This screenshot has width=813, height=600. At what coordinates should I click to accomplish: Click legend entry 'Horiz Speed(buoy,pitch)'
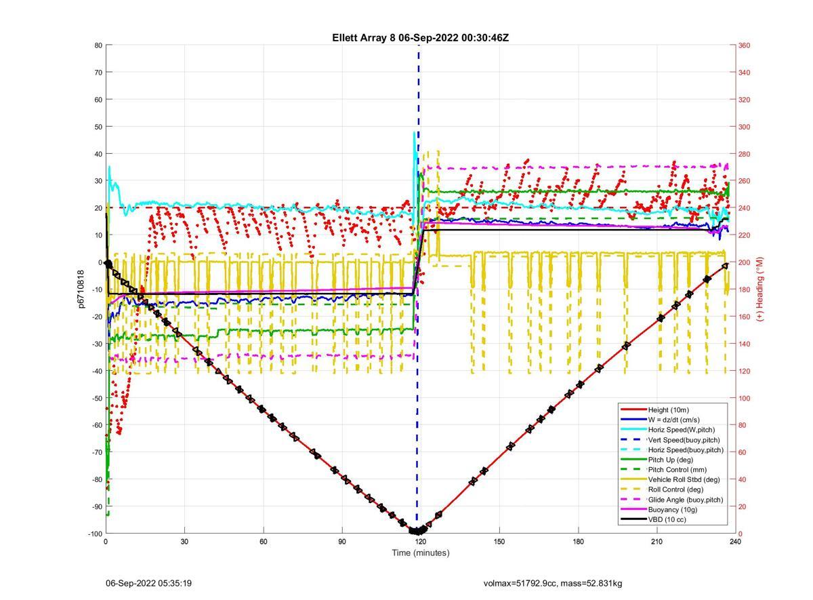[686, 449]
